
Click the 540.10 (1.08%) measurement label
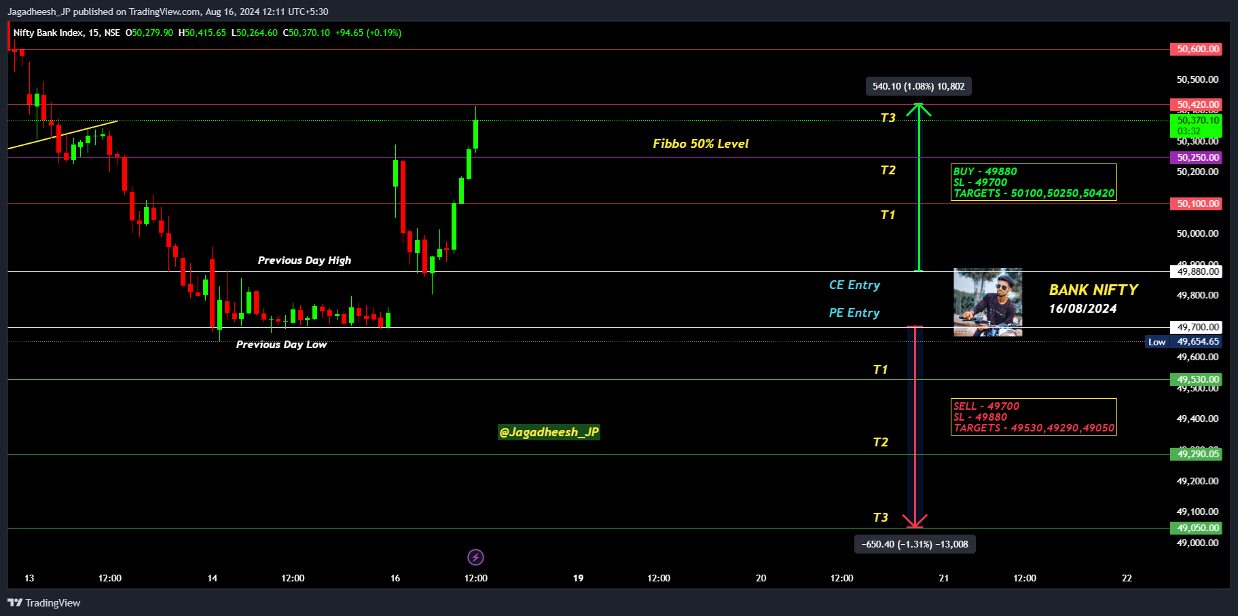[x=918, y=86]
